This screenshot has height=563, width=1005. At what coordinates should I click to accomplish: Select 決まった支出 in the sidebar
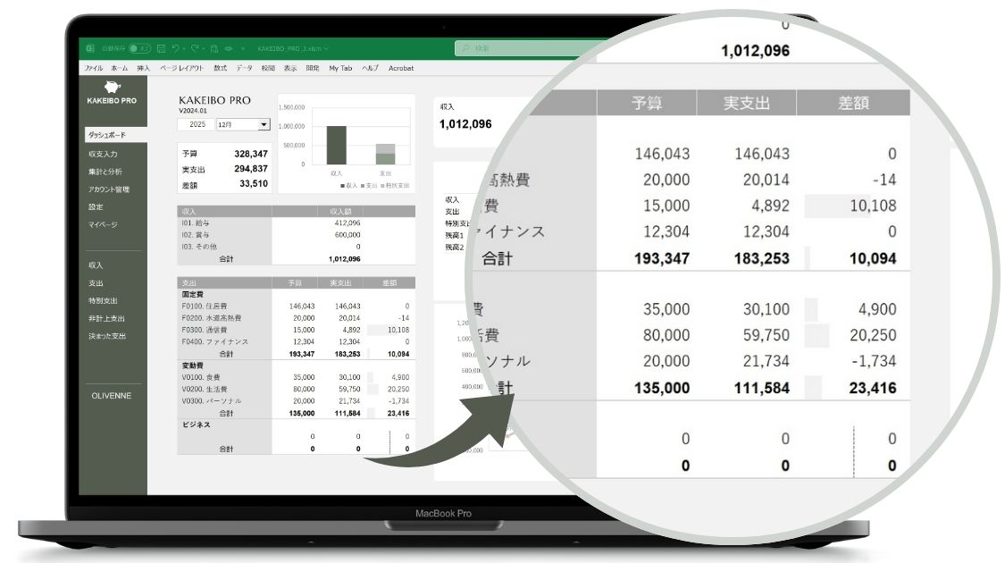tap(107, 336)
